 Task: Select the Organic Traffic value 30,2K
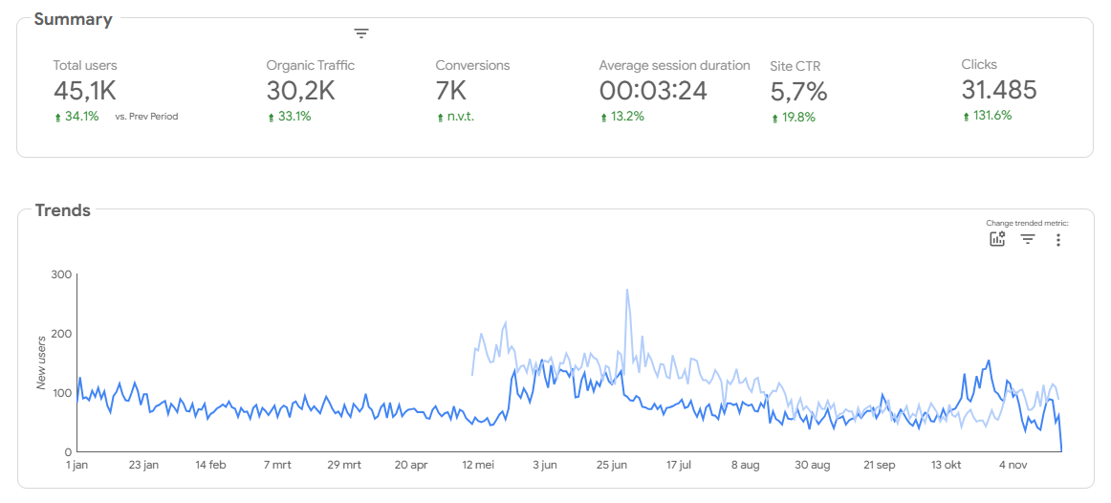[300, 91]
